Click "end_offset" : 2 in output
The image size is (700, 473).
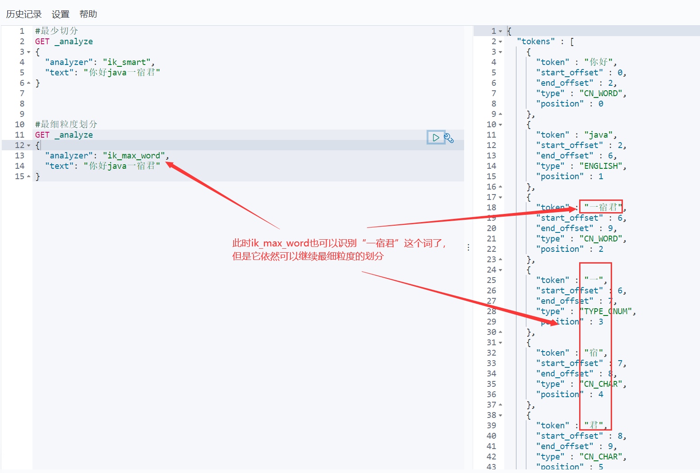coord(575,83)
